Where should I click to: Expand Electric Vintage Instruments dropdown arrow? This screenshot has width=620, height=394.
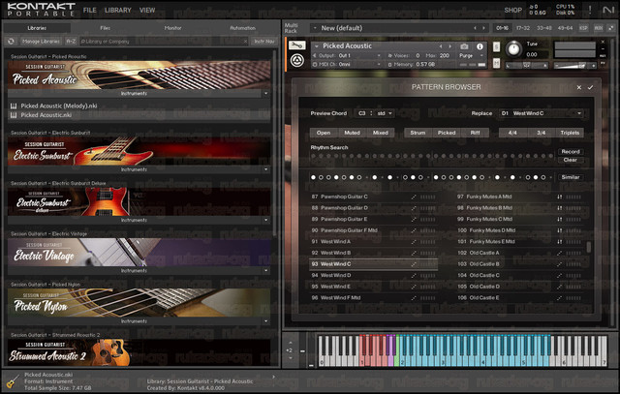coord(265,271)
